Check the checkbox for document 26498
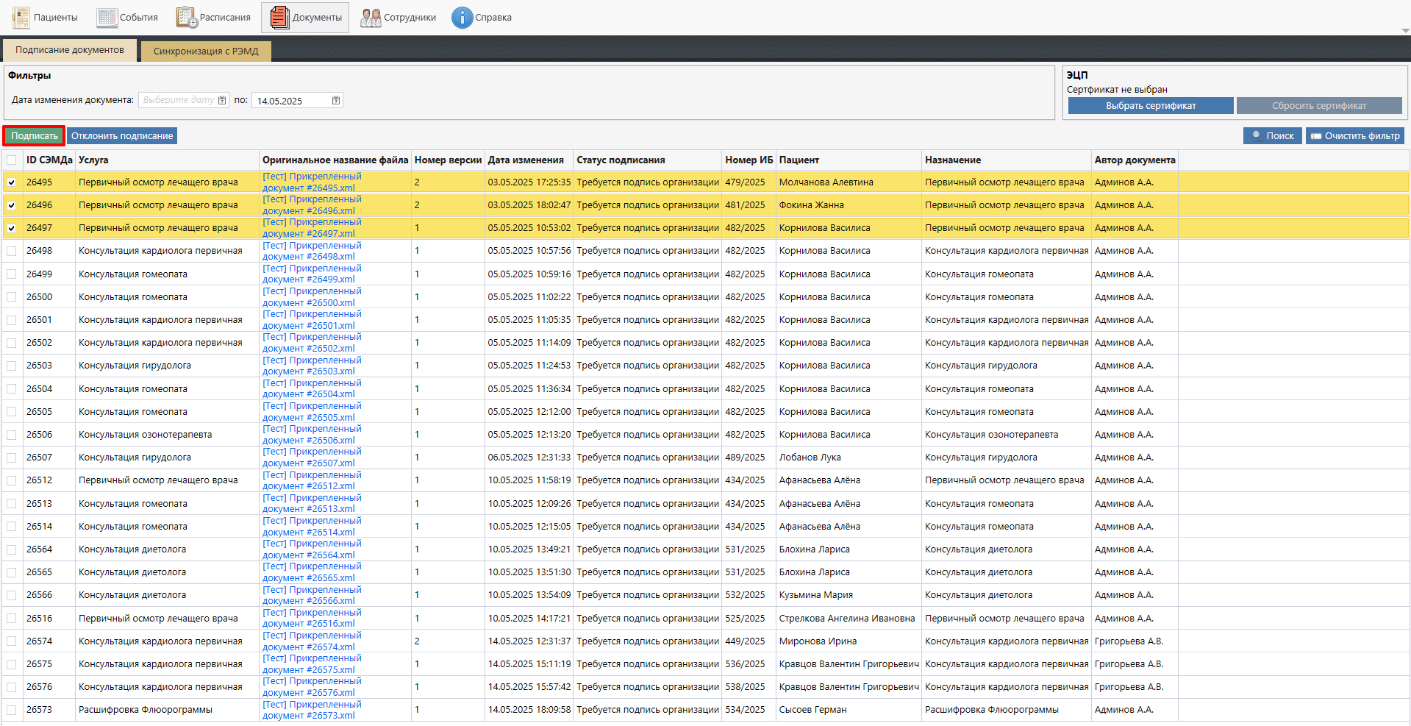Screen dimensions: 1411x726 12,251
